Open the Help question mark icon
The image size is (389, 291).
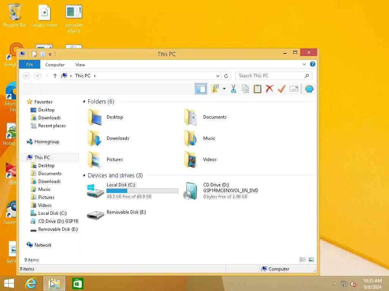312,64
